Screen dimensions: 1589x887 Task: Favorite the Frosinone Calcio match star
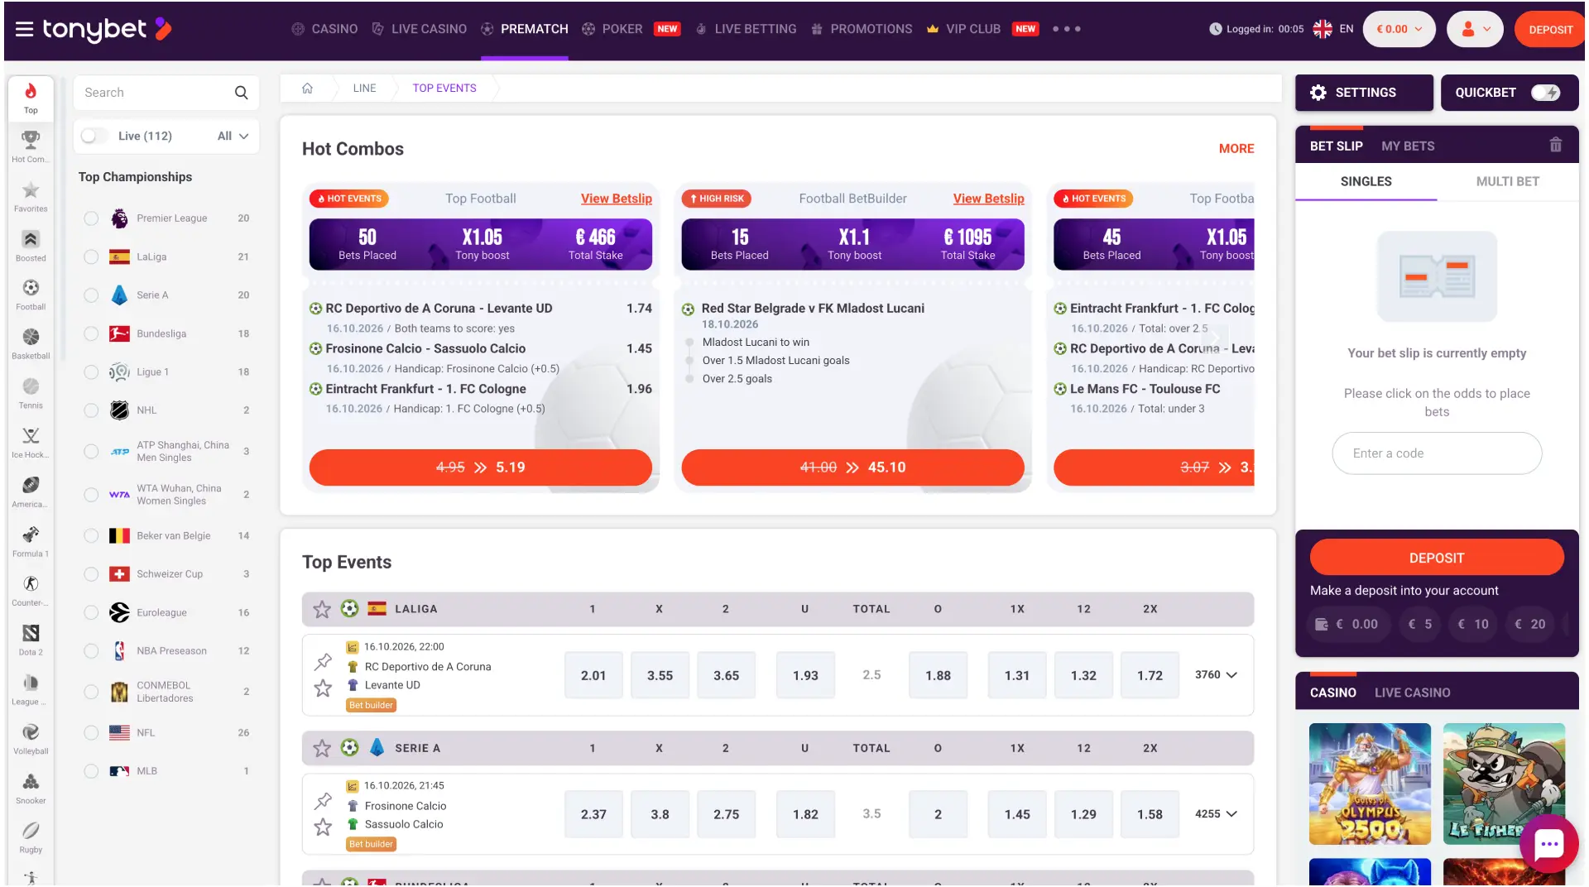323,827
